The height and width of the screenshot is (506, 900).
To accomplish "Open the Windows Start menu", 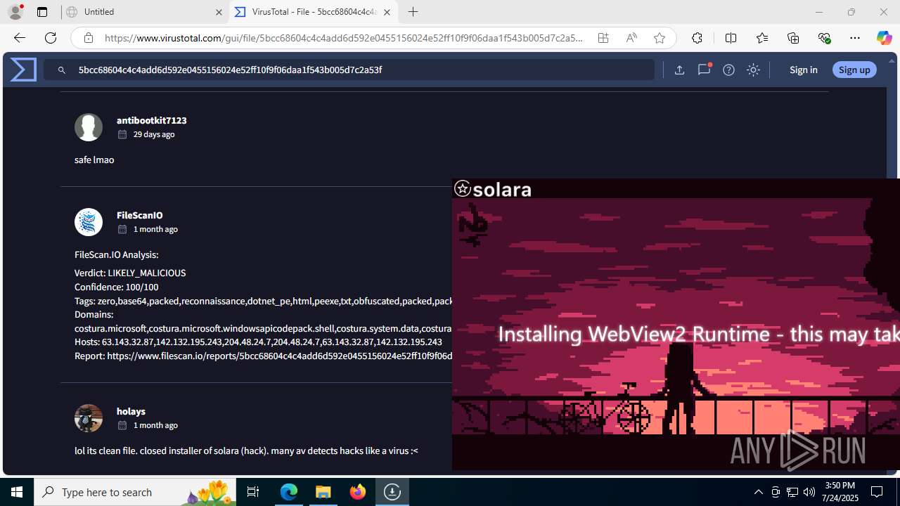I will (17, 492).
